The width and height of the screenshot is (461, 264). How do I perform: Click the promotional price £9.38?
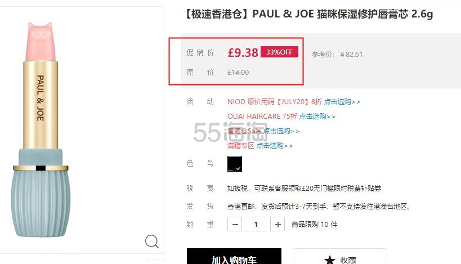(x=243, y=52)
